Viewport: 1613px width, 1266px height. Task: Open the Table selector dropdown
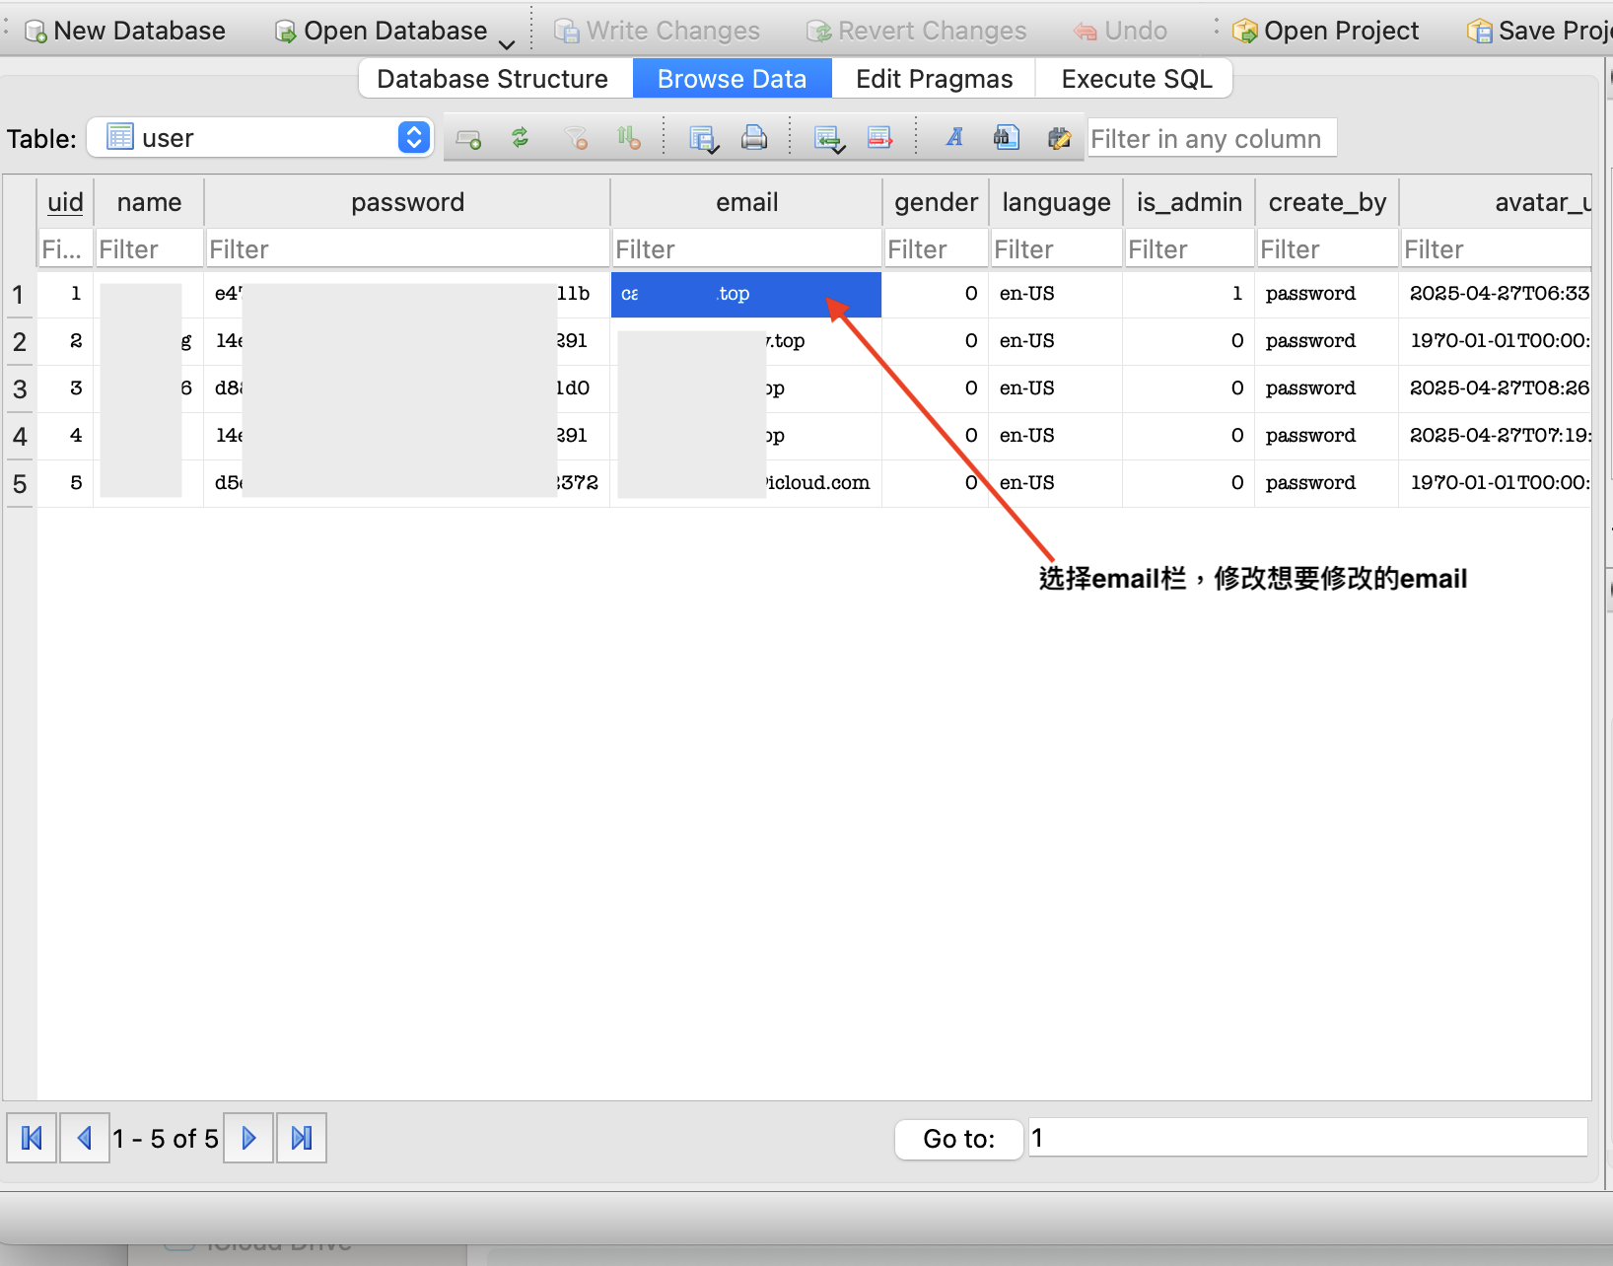[413, 137]
